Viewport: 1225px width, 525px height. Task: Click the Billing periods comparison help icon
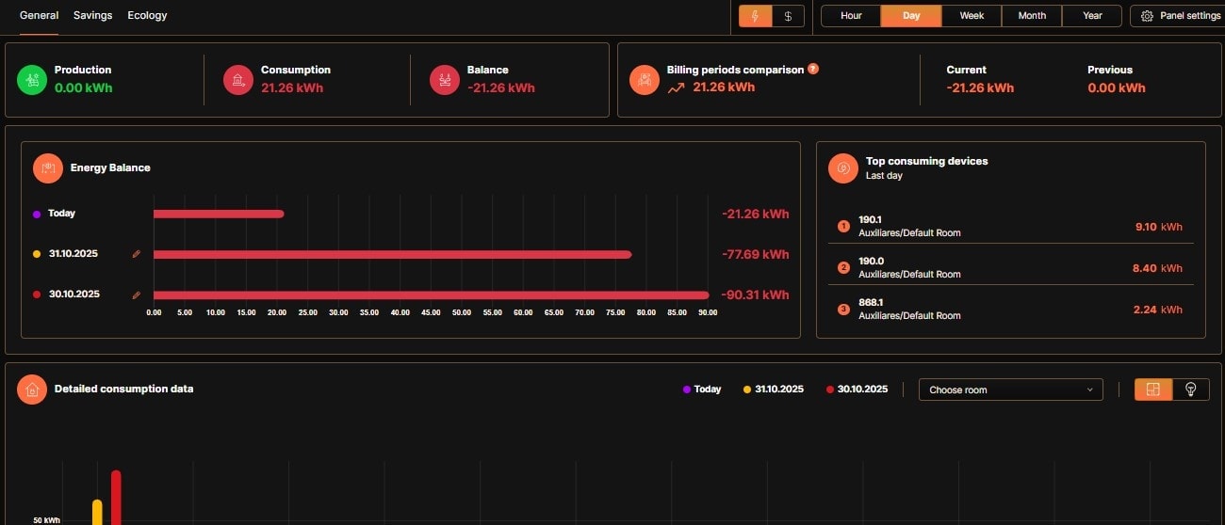pyautogui.click(x=813, y=69)
